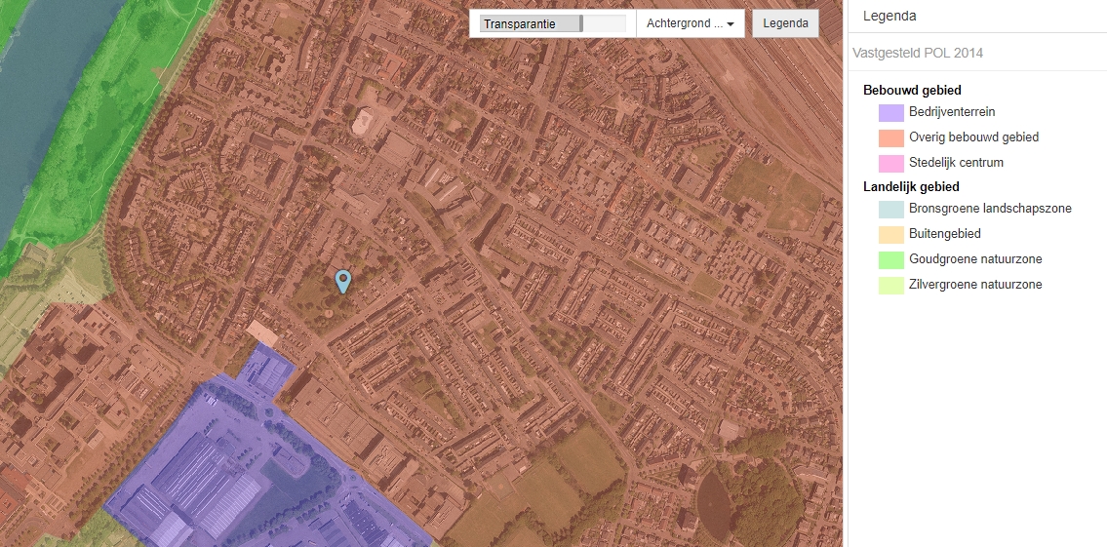Click the Overig bebouwd gebied swatch
Screen dimensions: 1107x547
891,137
